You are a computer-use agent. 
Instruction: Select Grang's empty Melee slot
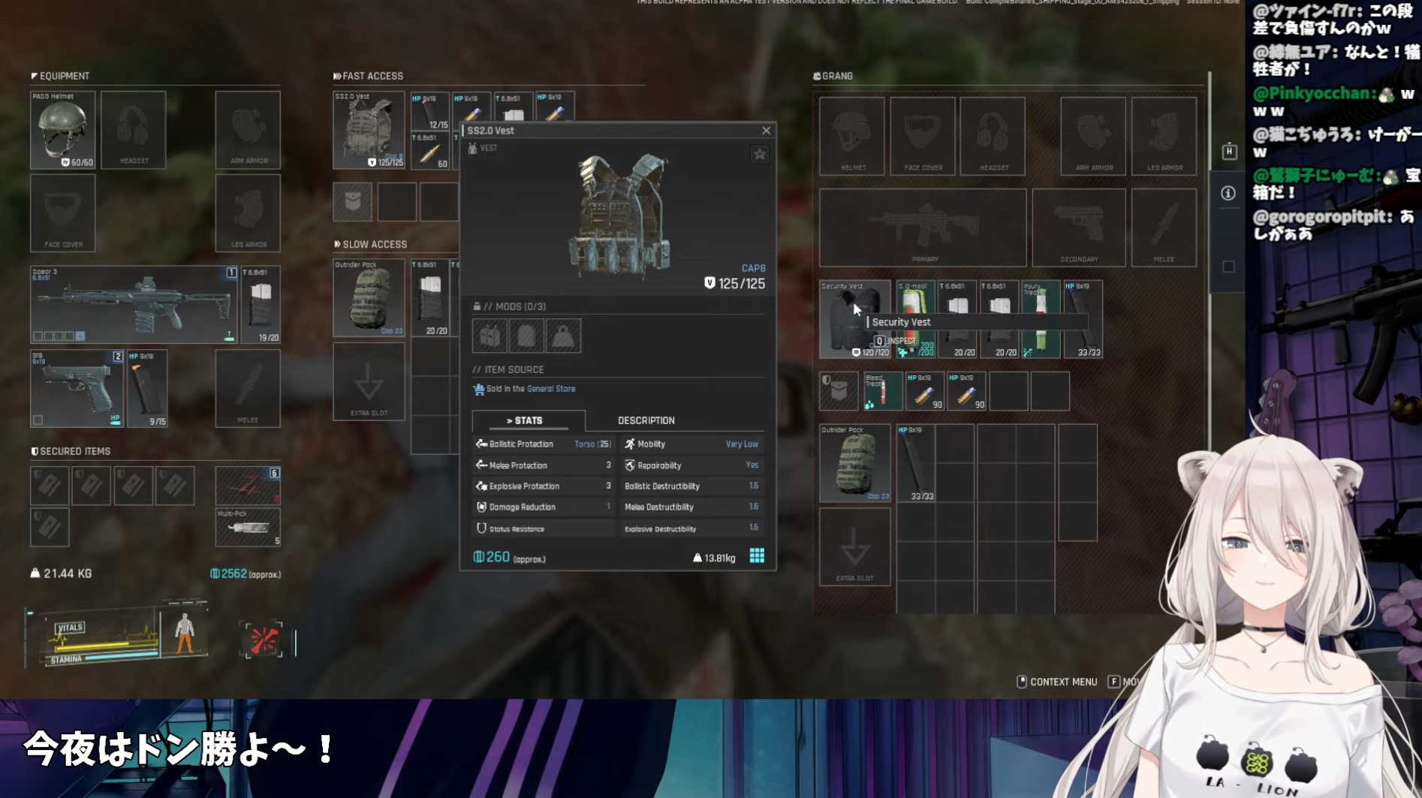[x=1164, y=227]
